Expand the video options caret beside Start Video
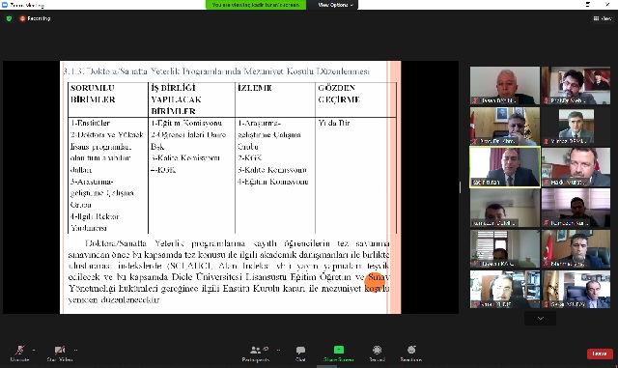 [75, 350]
